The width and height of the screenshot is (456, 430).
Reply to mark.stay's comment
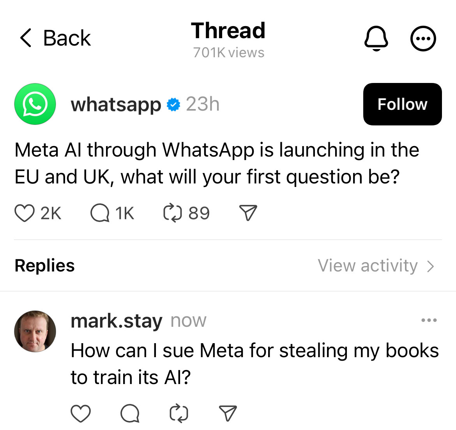[130, 413]
